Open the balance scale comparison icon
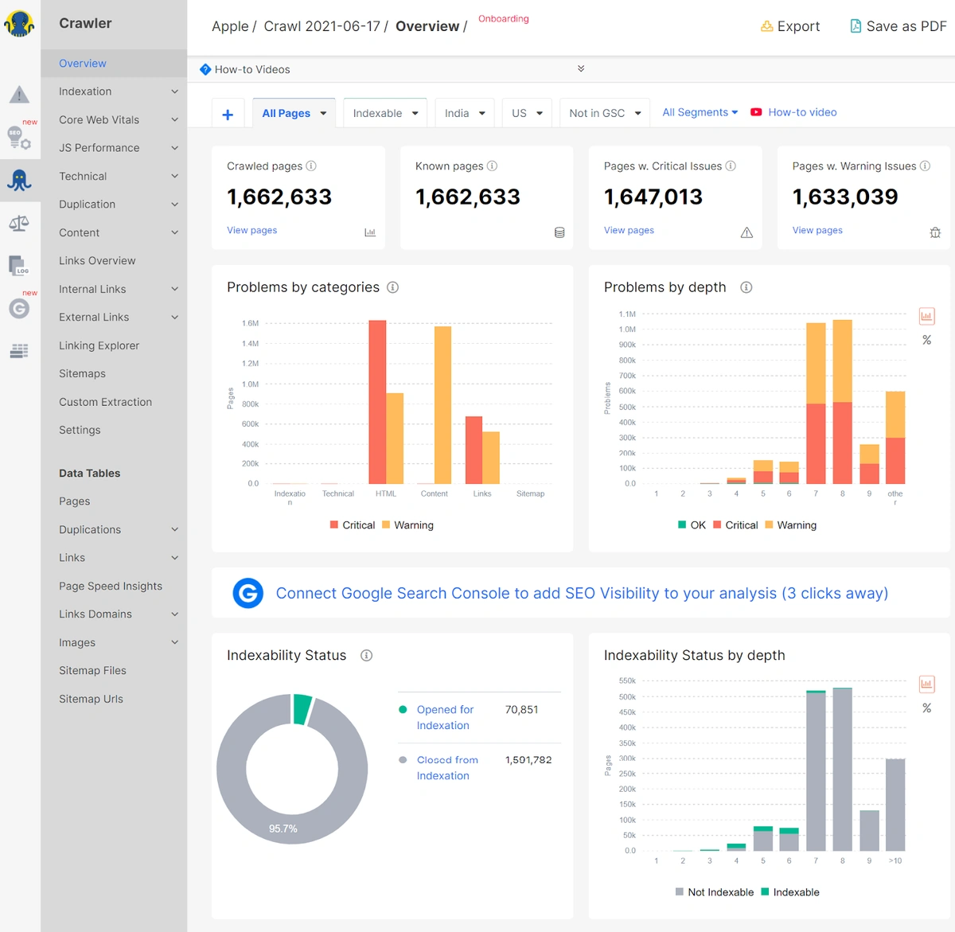This screenshot has height=932, width=955. (x=19, y=224)
